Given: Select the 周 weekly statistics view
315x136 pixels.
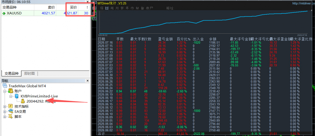Looking at the screenshot, I should pyautogui.click(x=112, y=8).
